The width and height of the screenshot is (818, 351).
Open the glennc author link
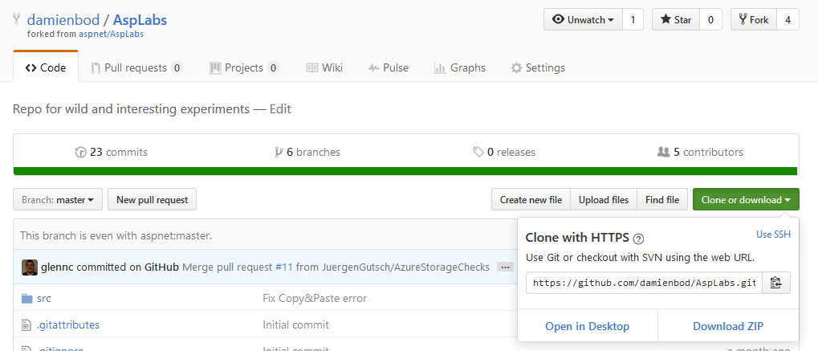pos(57,267)
